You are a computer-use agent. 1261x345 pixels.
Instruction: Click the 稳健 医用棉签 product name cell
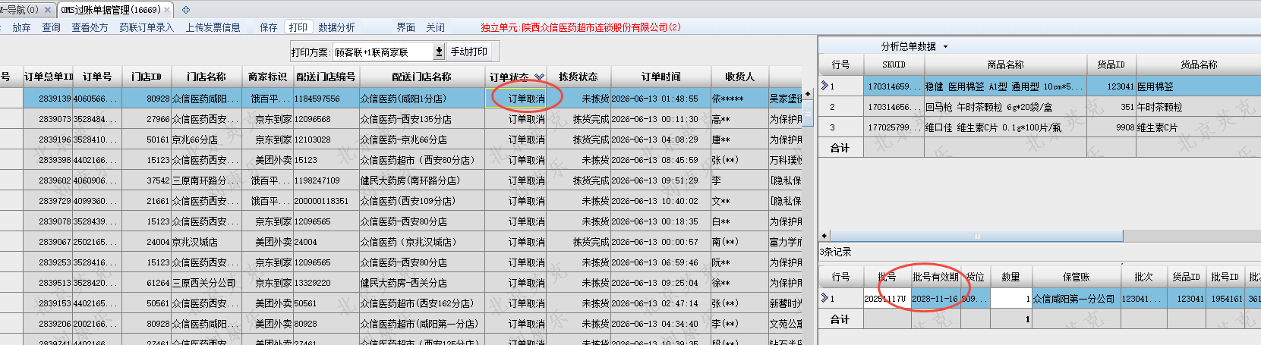click(x=1005, y=86)
